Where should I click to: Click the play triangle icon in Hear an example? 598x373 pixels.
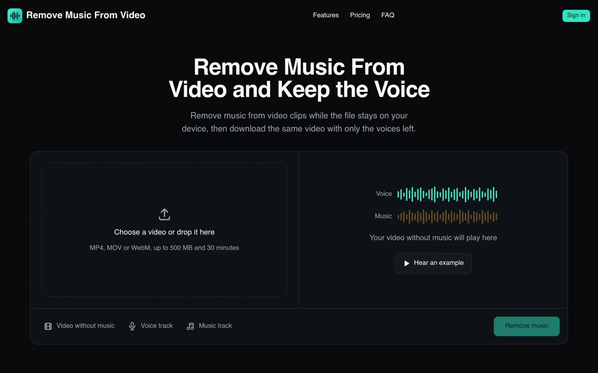[406, 263]
